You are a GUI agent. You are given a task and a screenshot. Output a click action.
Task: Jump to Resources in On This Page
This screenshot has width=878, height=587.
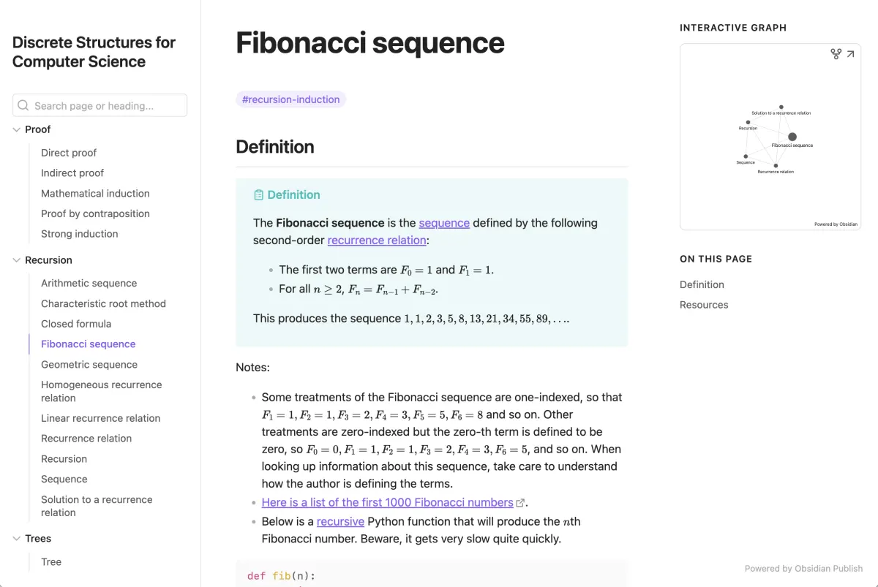(x=704, y=305)
